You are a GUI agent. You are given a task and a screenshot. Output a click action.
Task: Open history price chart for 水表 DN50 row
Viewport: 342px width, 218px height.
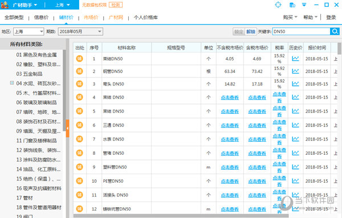[295, 139]
